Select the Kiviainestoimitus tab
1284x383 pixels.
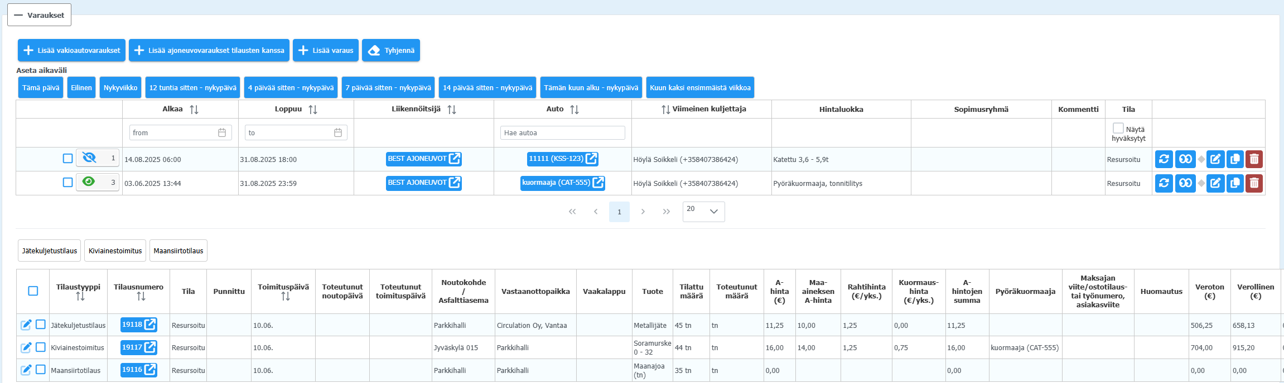click(115, 251)
